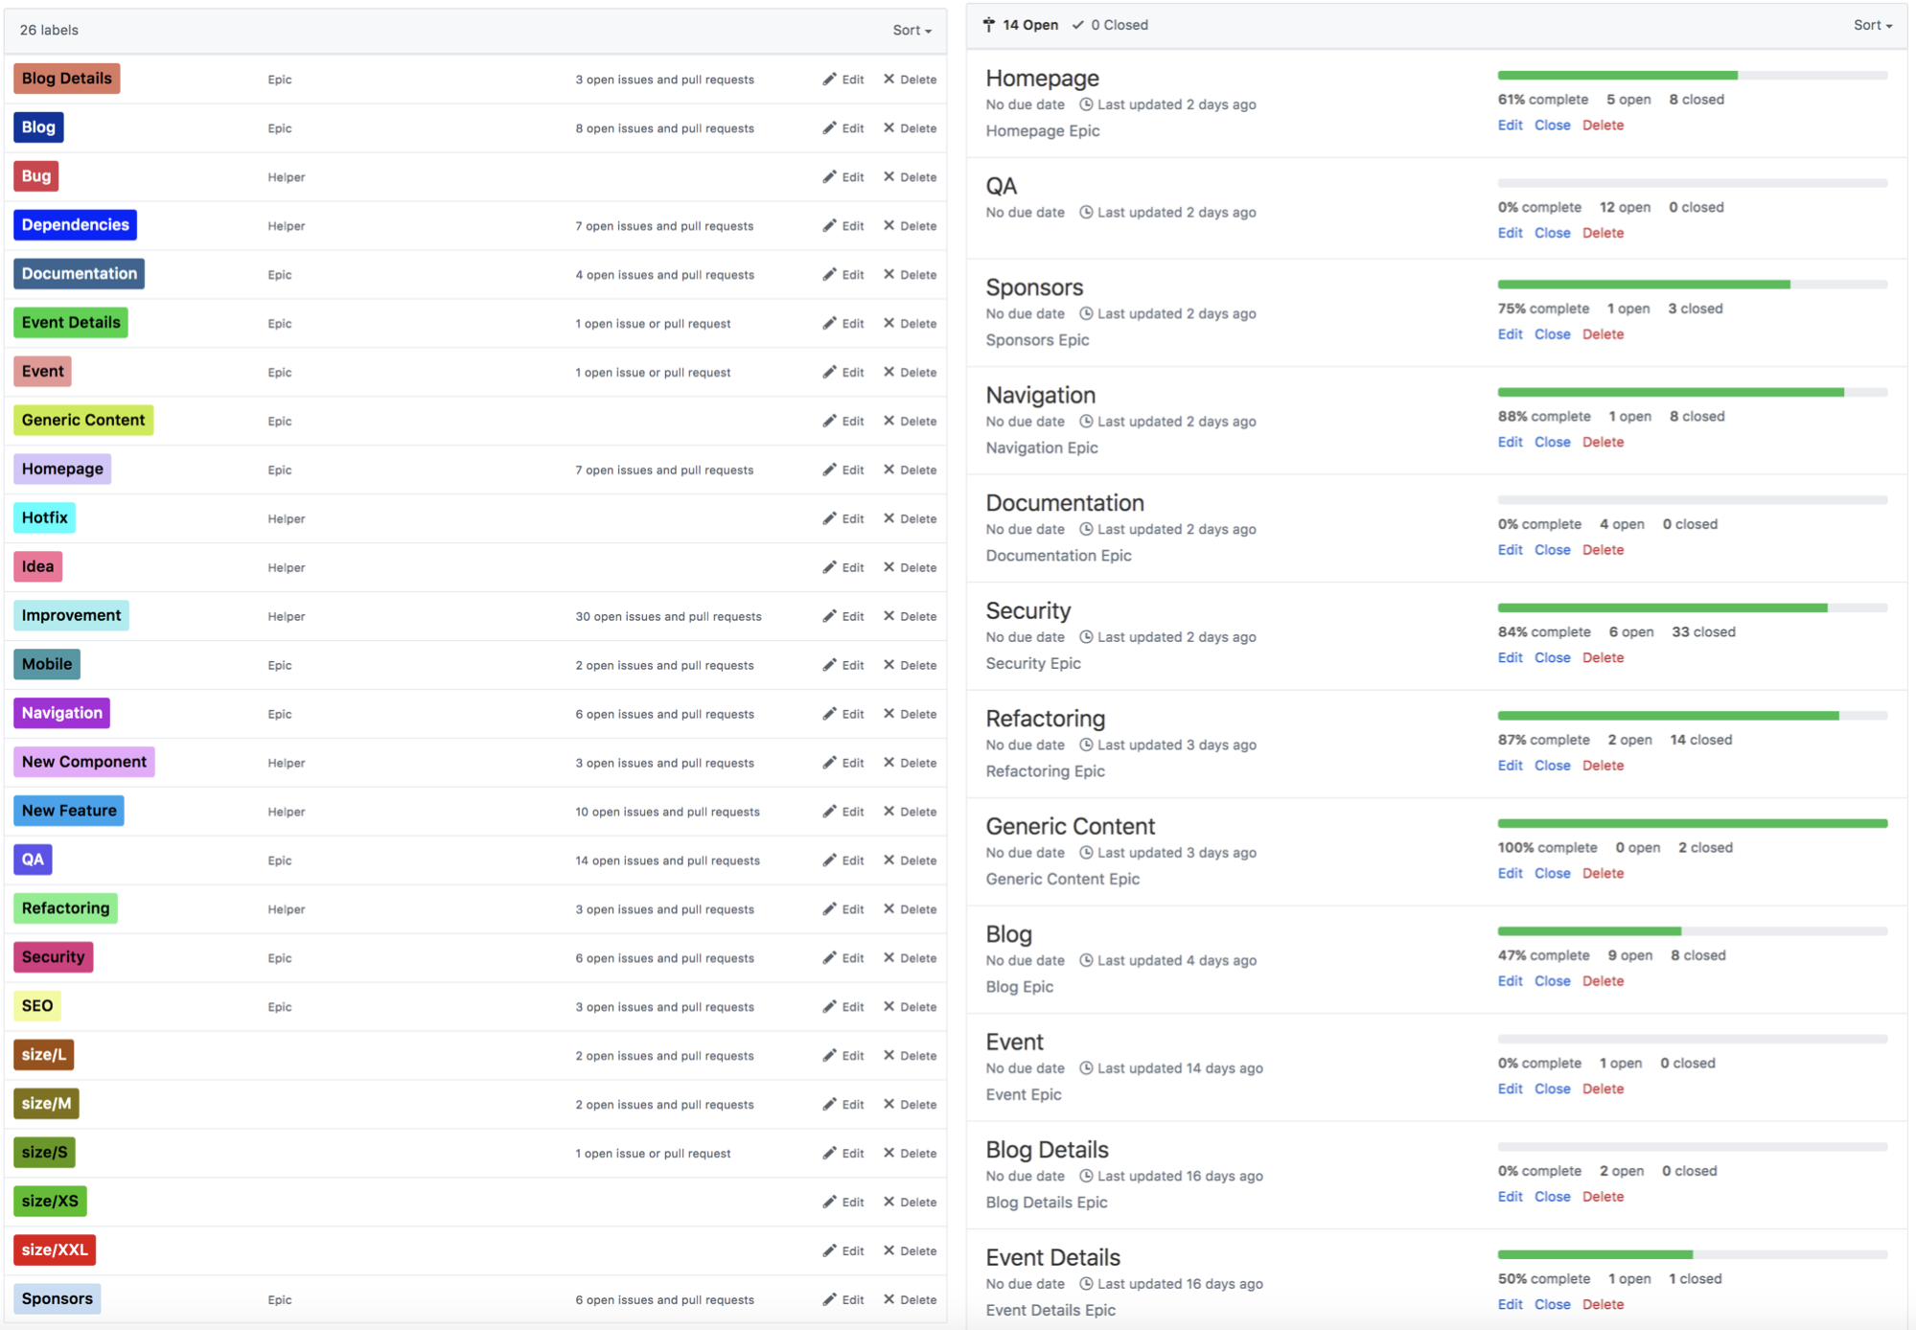The height and width of the screenshot is (1330, 1916).
Task: Click Close link for QA milestone
Action: pos(1552,233)
